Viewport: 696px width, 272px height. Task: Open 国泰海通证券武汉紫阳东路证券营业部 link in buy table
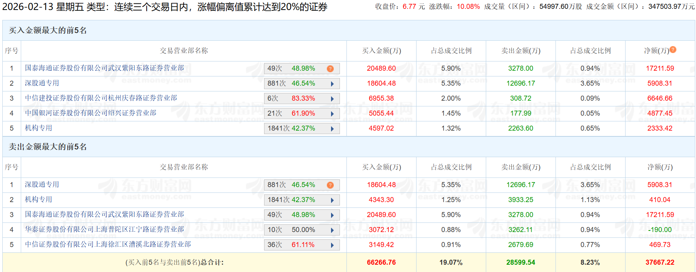(x=104, y=68)
